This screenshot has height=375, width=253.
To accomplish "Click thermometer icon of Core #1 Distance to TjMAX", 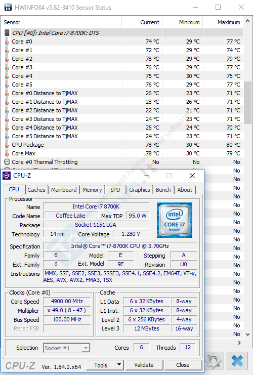I will [x=7, y=102].
